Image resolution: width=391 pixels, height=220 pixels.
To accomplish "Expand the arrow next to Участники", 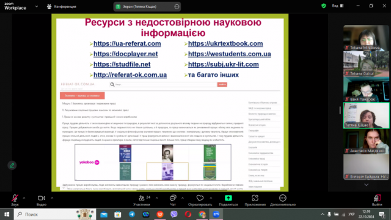I will (156, 198).
